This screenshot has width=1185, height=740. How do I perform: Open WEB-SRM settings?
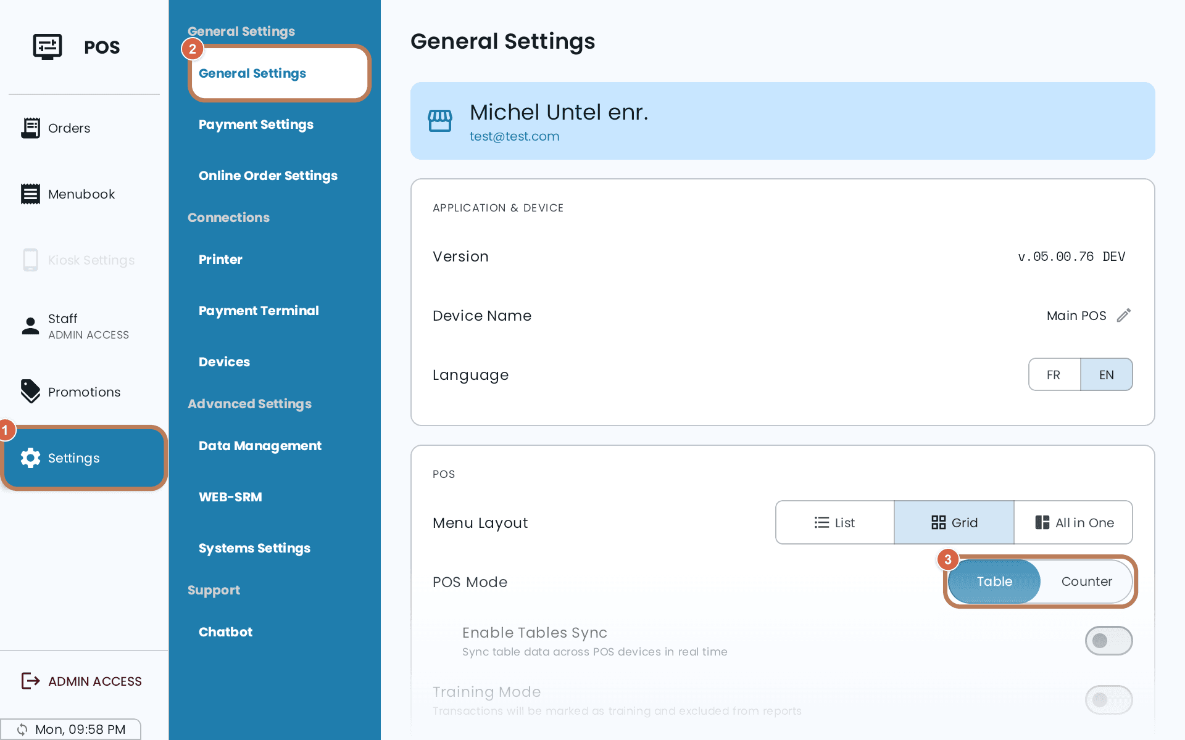(230, 496)
